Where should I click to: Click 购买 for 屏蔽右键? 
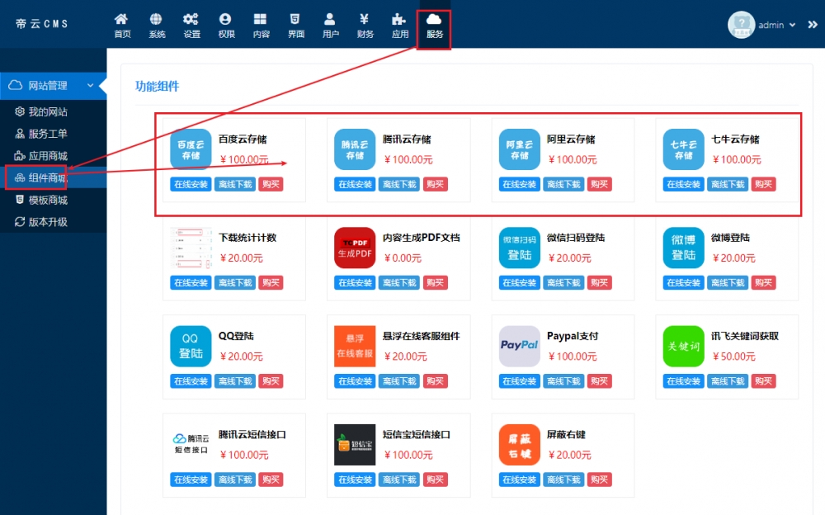[x=599, y=480]
